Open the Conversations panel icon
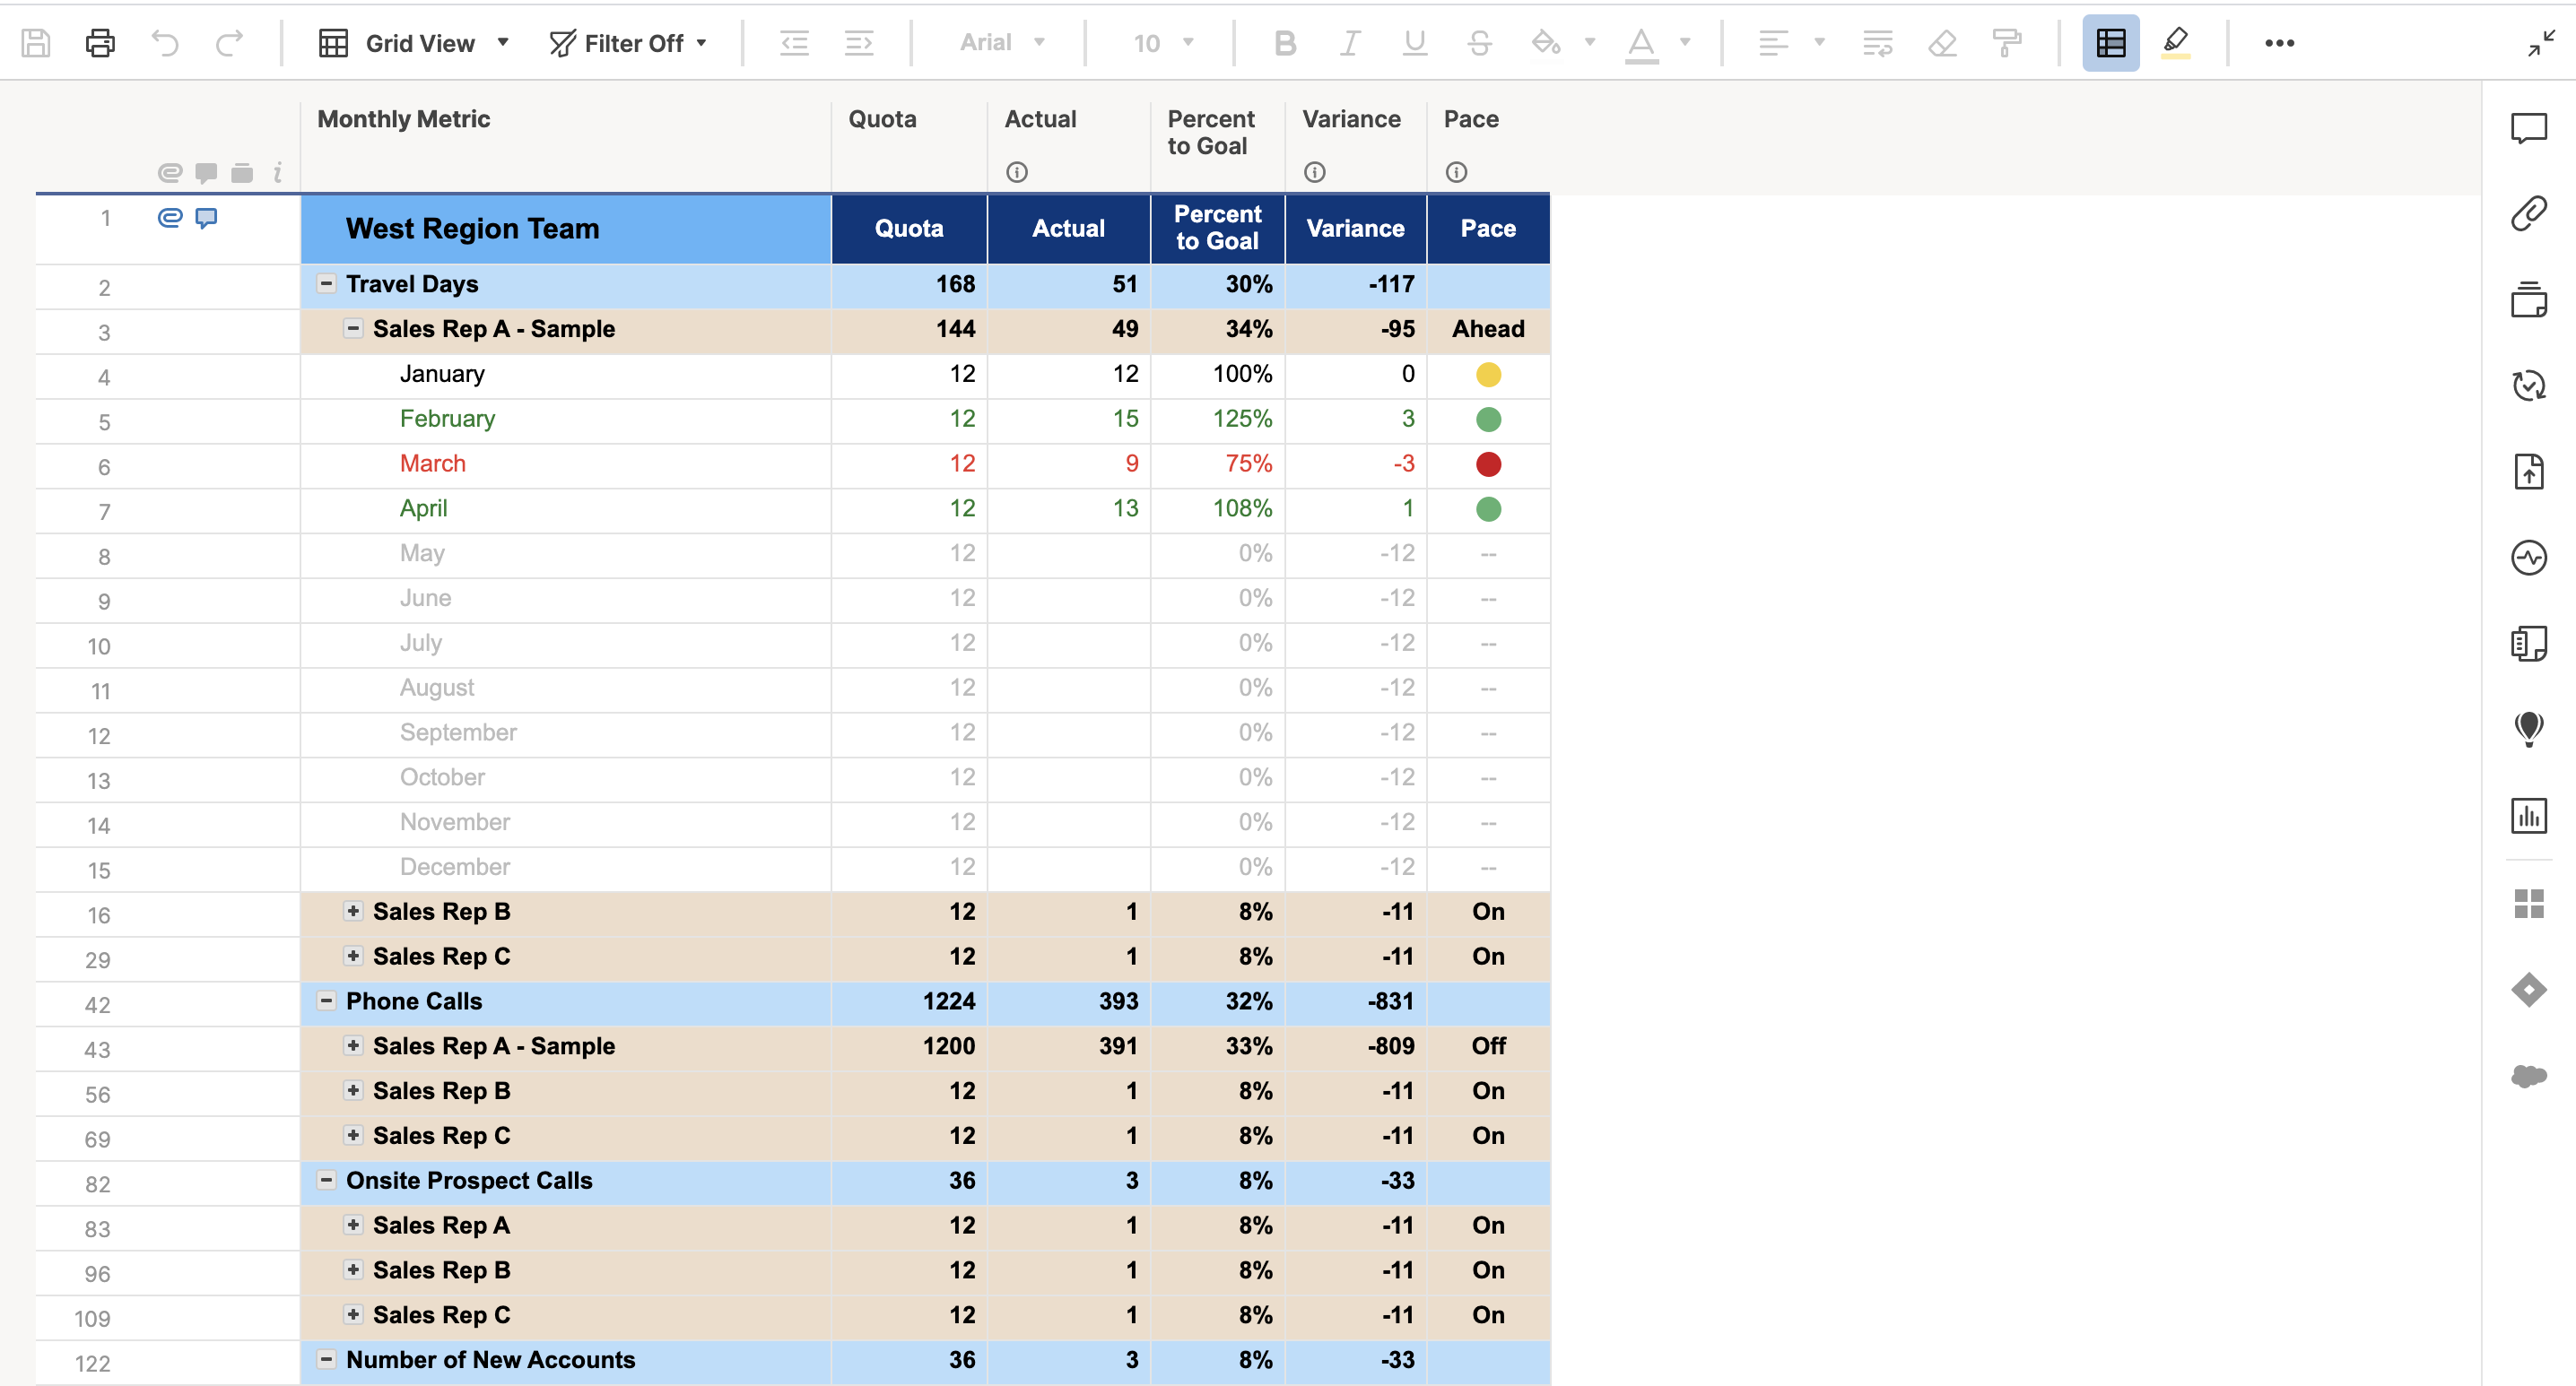Image resolution: width=2576 pixels, height=1386 pixels. (x=2528, y=129)
